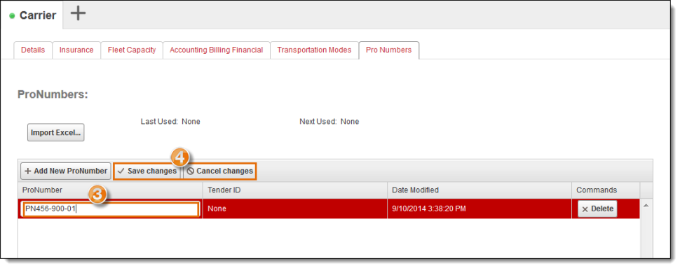Sort by Date Modified column header

[x=480, y=190]
